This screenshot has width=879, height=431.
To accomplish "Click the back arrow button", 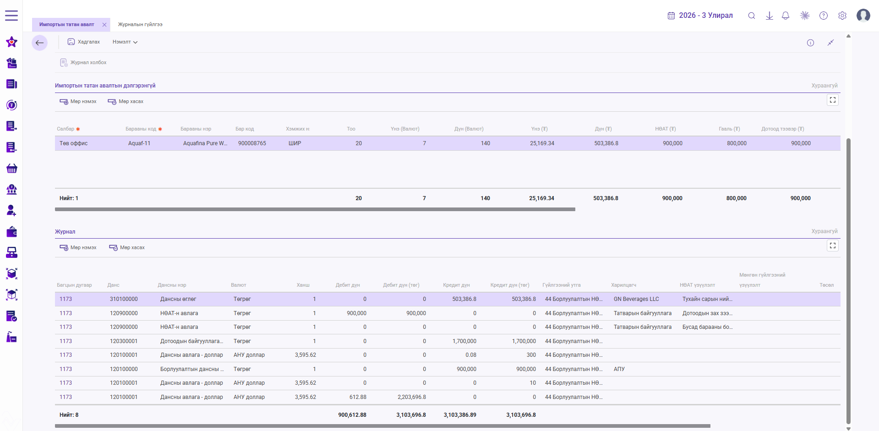I will (39, 43).
